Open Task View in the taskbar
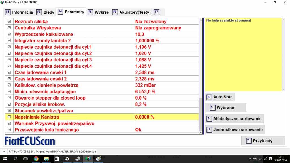The width and height of the screenshot is (290, 163). pyautogui.click(x=25, y=159)
